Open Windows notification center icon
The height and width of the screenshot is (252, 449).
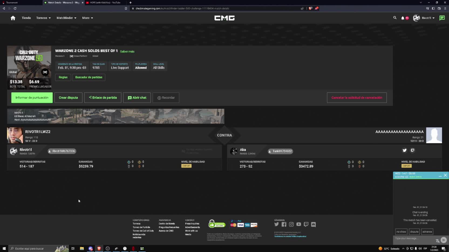(444, 248)
